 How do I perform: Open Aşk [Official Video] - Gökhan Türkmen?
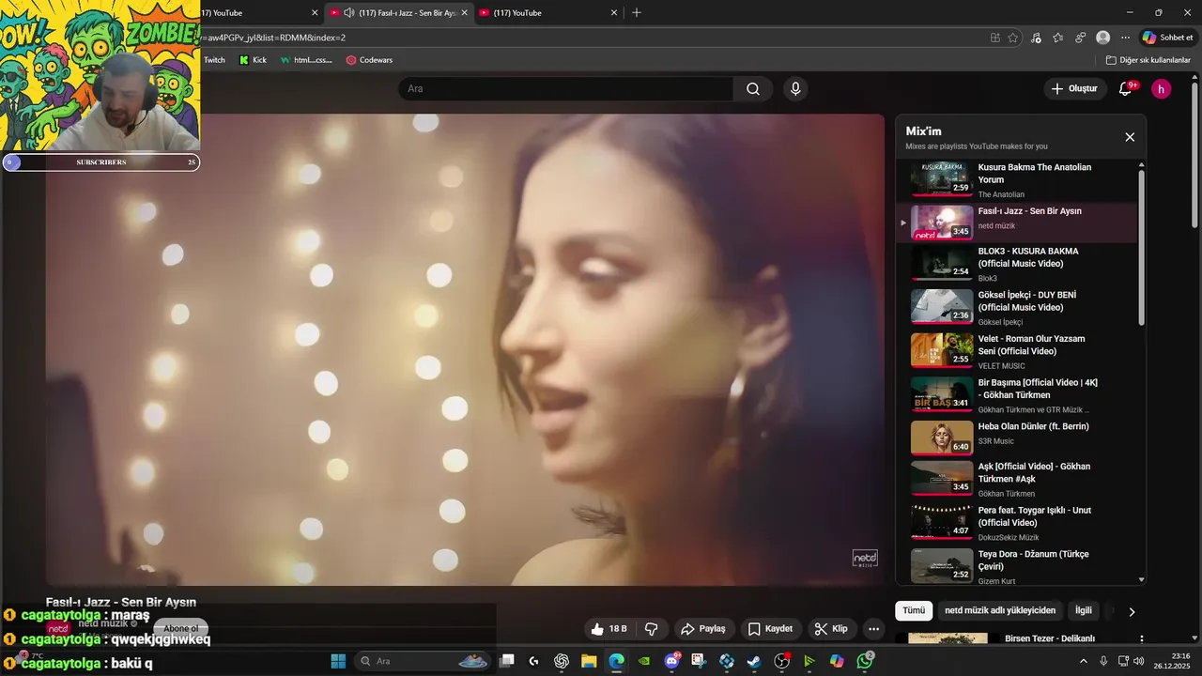click(x=1019, y=479)
